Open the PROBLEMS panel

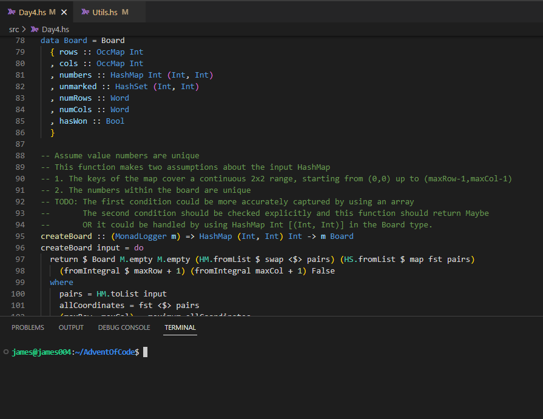tap(28, 327)
